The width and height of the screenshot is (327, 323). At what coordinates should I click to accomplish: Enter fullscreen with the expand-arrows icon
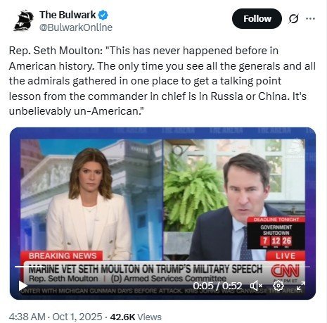[x=301, y=286]
